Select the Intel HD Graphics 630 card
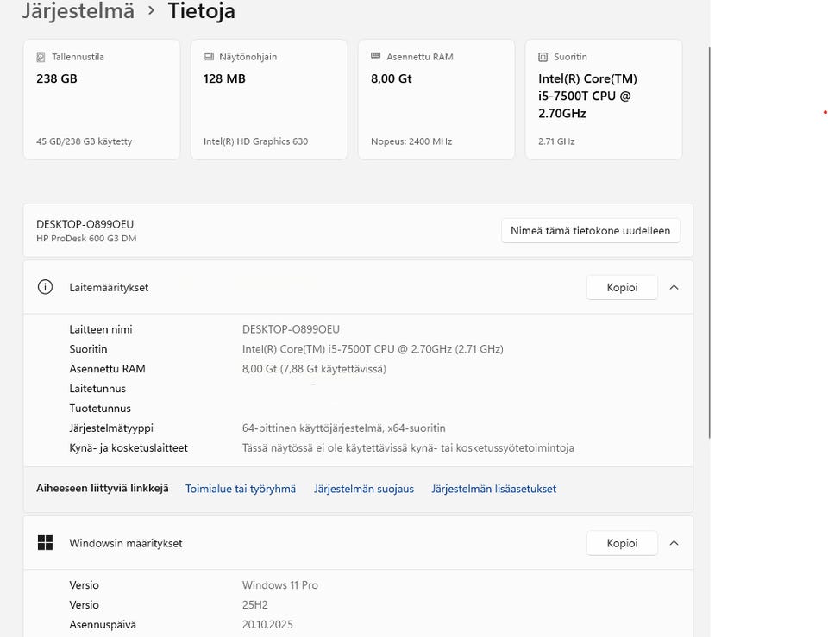The height and width of the screenshot is (637, 828). pyautogui.click(x=269, y=99)
